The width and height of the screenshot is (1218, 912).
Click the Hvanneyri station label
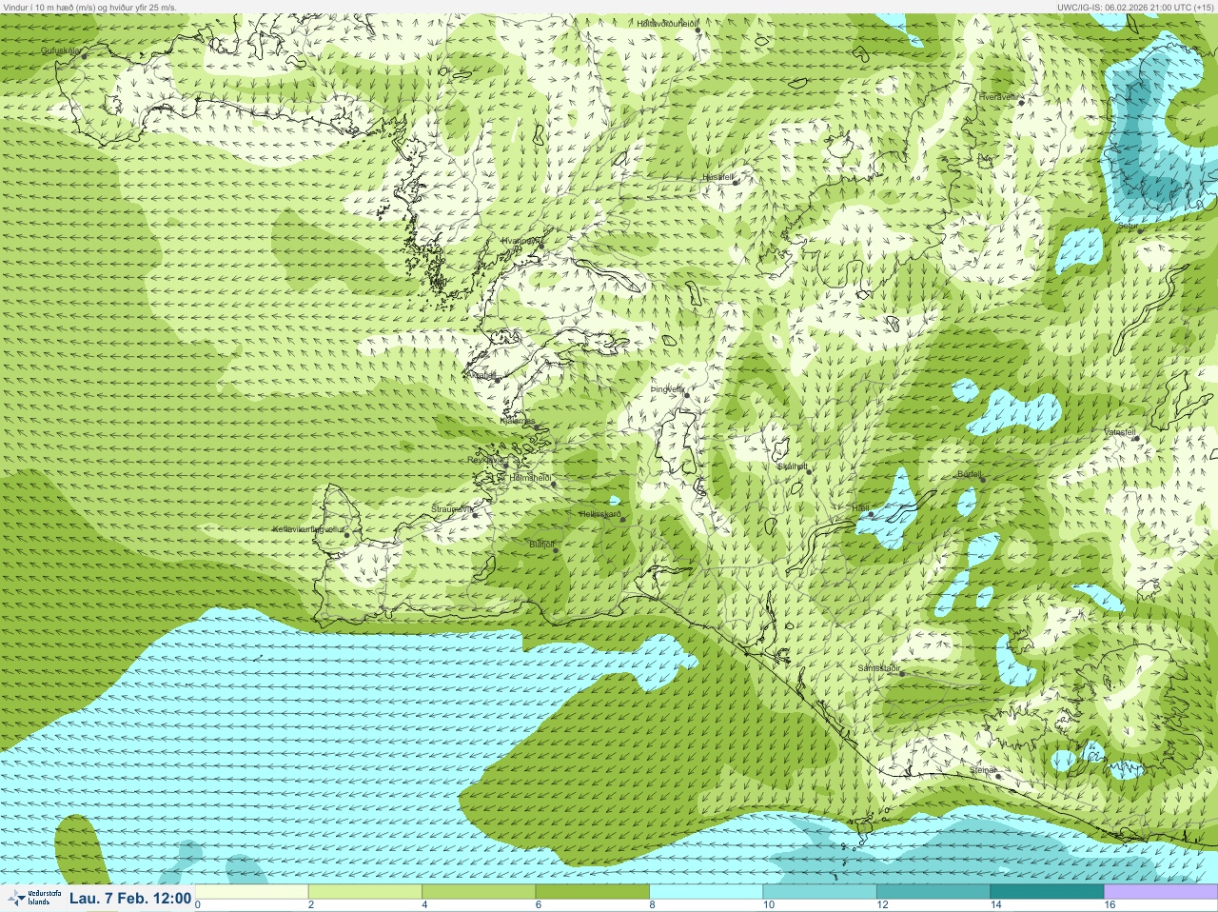[x=521, y=241]
